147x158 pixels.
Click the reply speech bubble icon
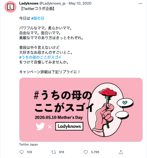(x=21, y=152)
